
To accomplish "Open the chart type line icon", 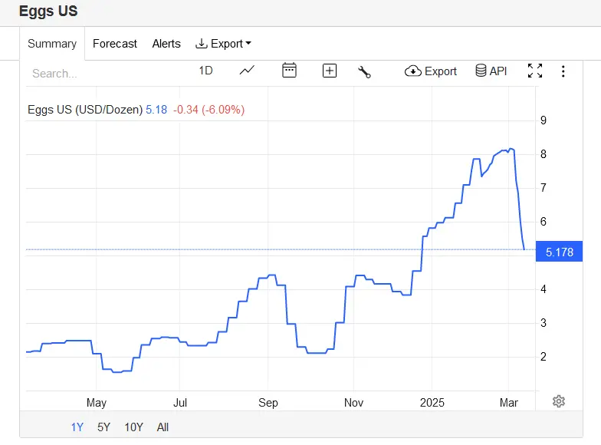I will [x=247, y=71].
